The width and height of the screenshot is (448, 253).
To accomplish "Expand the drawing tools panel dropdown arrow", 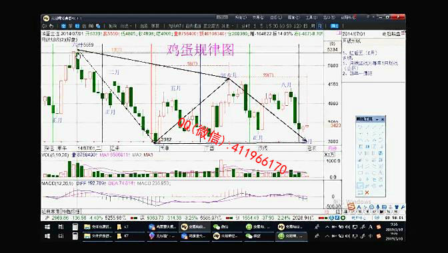I will coord(377,119).
